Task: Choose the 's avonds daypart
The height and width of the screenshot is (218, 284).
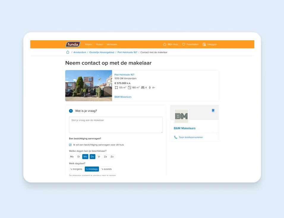Action: click(107, 169)
